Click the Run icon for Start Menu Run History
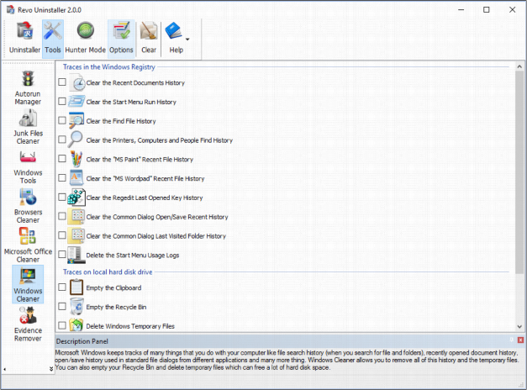This screenshot has height=390, width=527. click(76, 101)
